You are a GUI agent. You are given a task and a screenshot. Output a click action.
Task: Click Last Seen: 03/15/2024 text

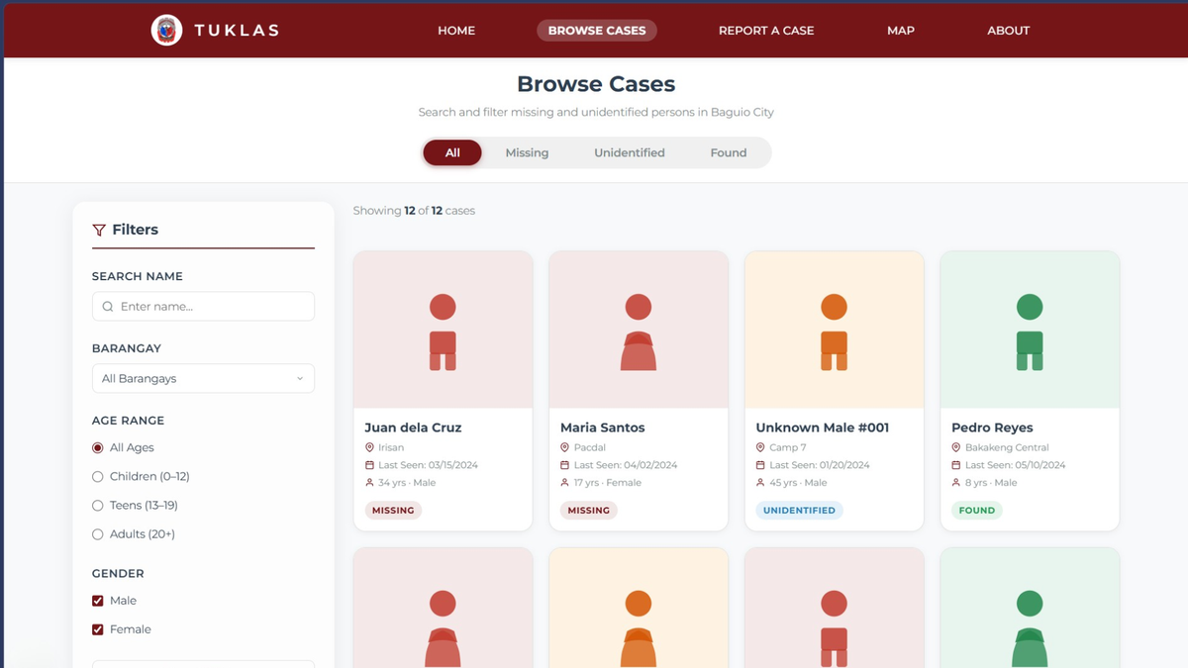[428, 465]
